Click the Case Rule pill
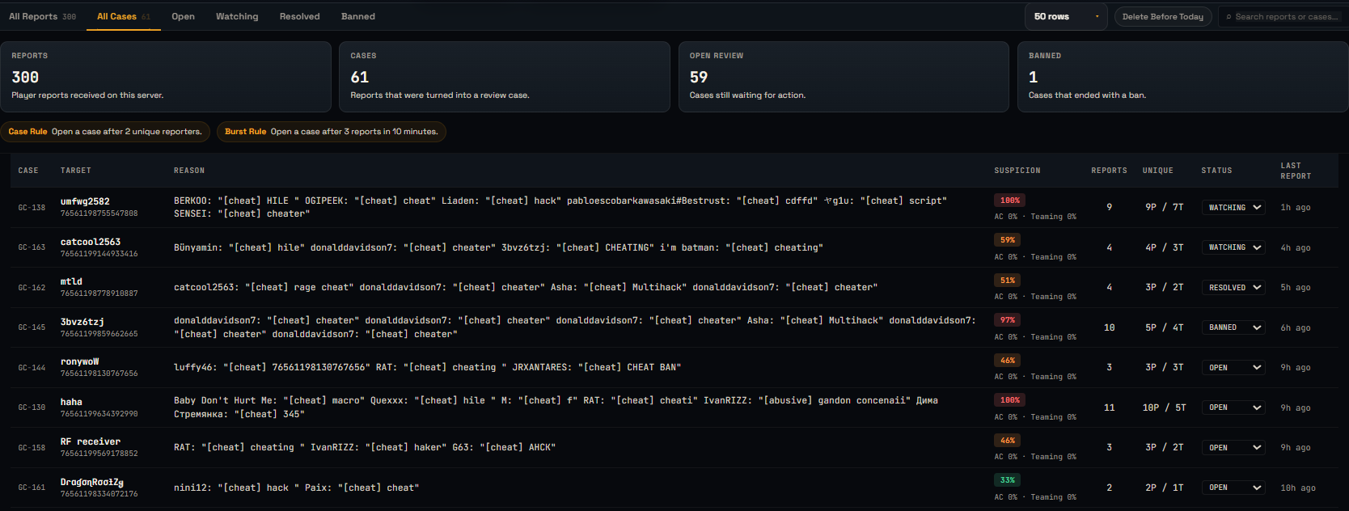1349x511 pixels. pos(105,132)
